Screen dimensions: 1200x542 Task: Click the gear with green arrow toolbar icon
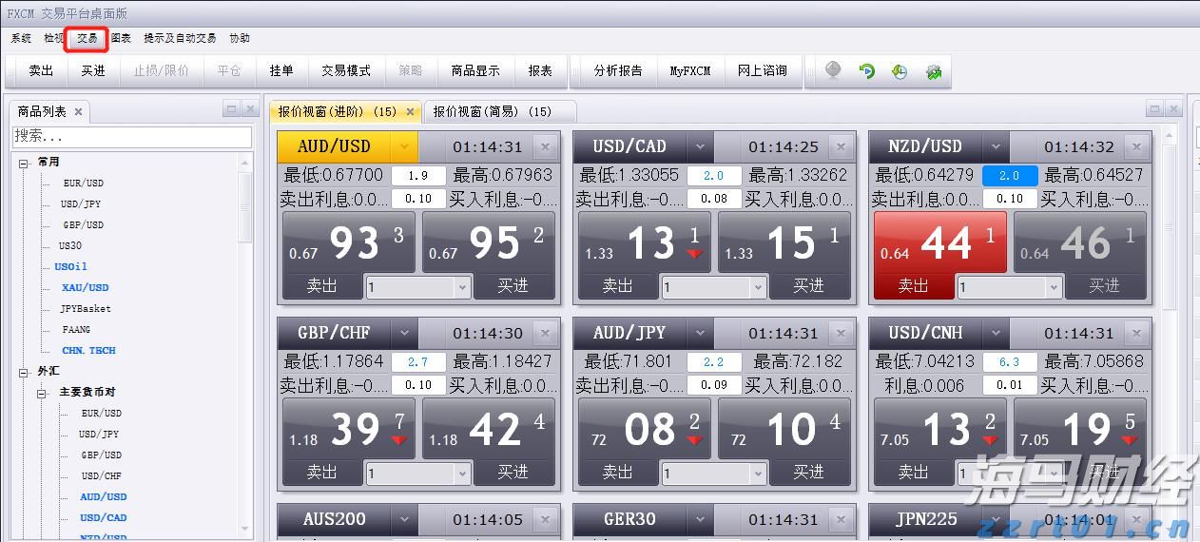coord(933,71)
